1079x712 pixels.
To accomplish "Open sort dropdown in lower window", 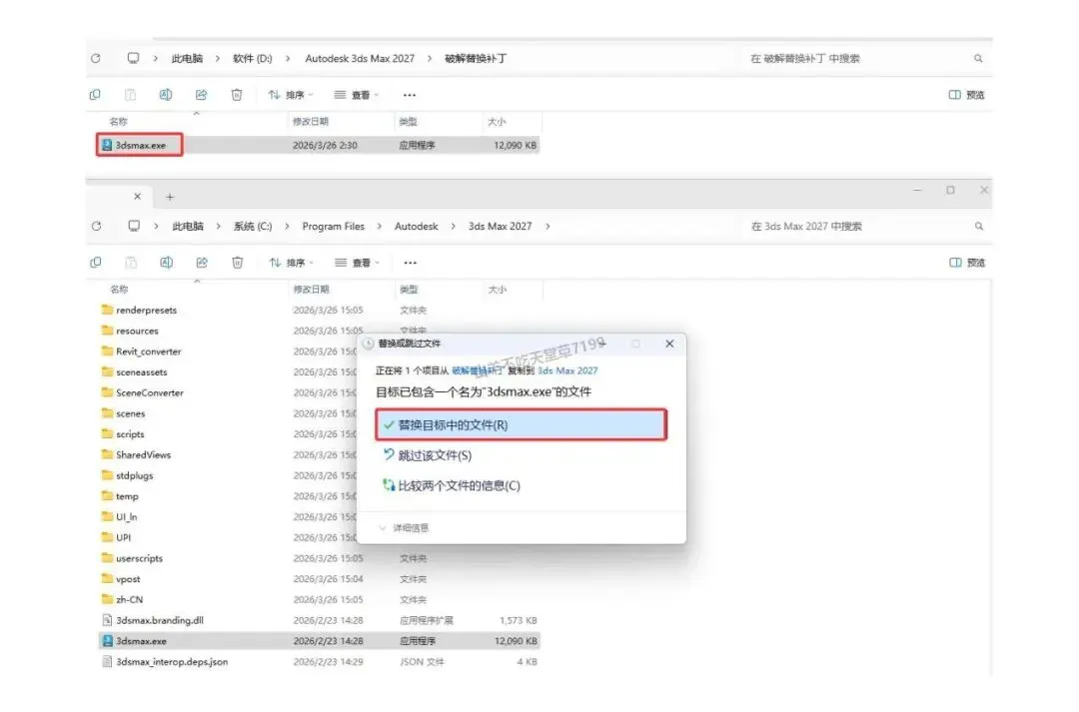I will click(x=292, y=263).
